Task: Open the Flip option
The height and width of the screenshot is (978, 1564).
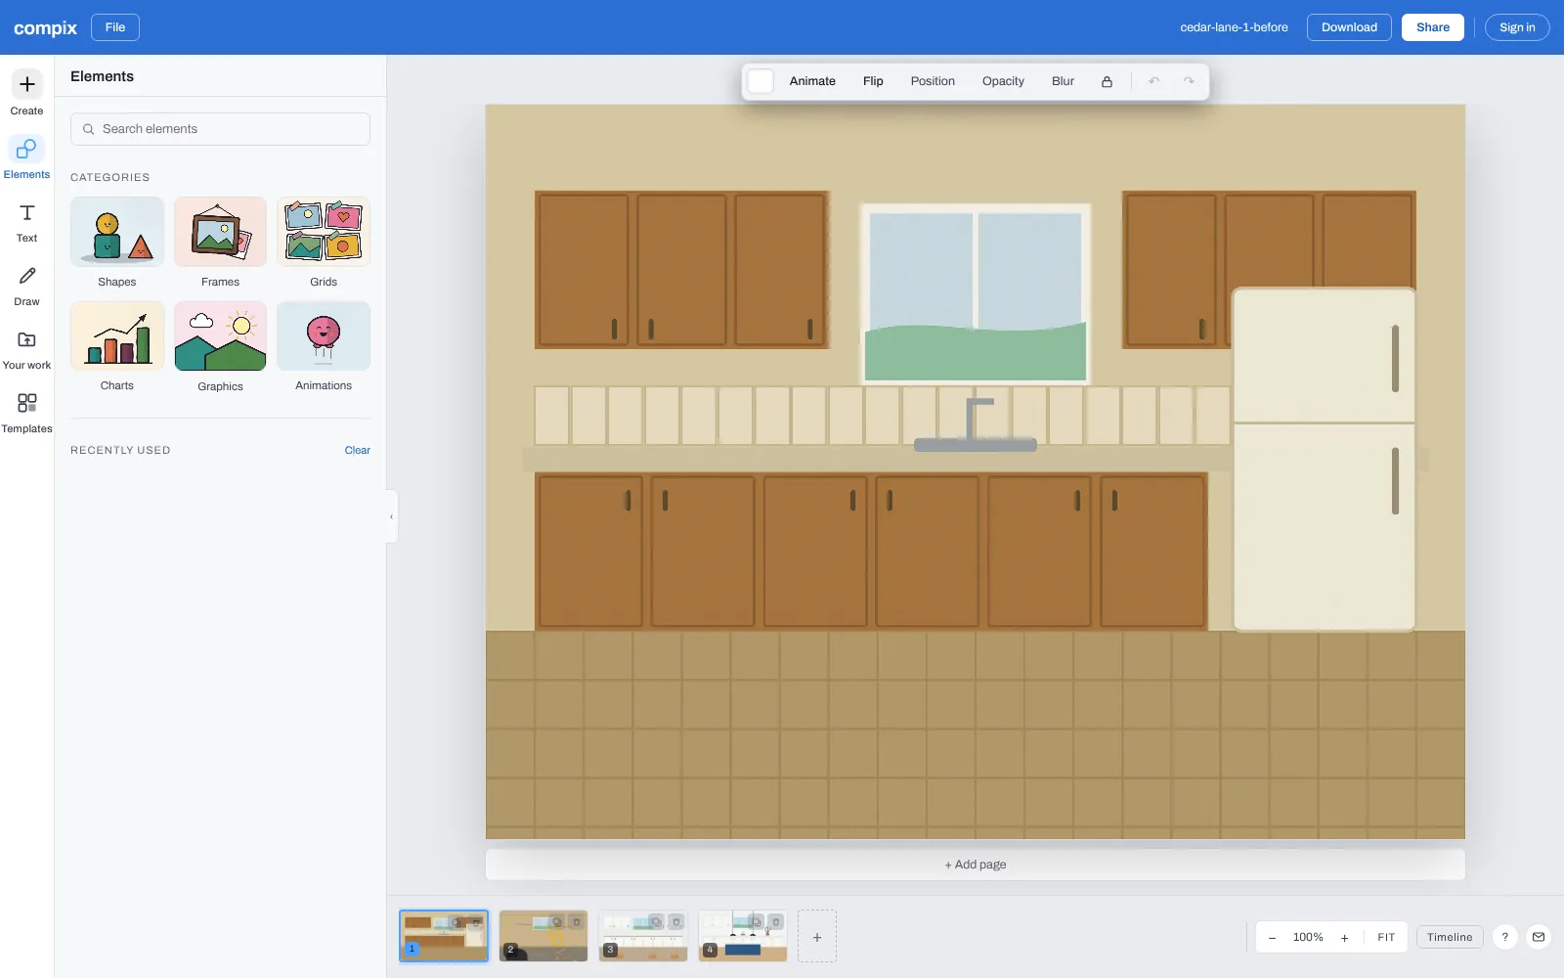Action: click(873, 81)
